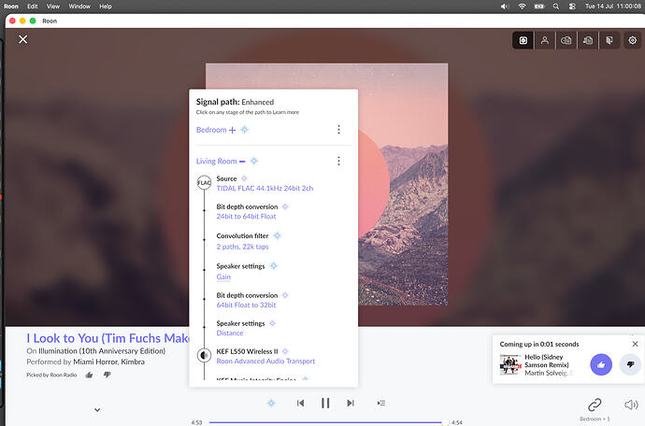
Task: Click the star beside first Bit depth conversion
Action: click(x=285, y=206)
